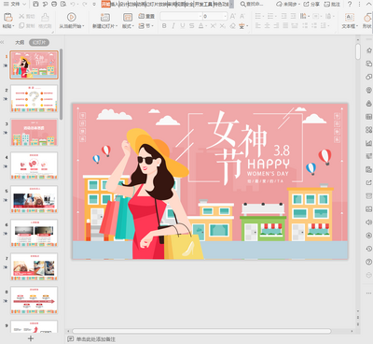This screenshot has height=344, width=373.
Task: Select slide 6 thumbnail
Action: coord(35,233)
